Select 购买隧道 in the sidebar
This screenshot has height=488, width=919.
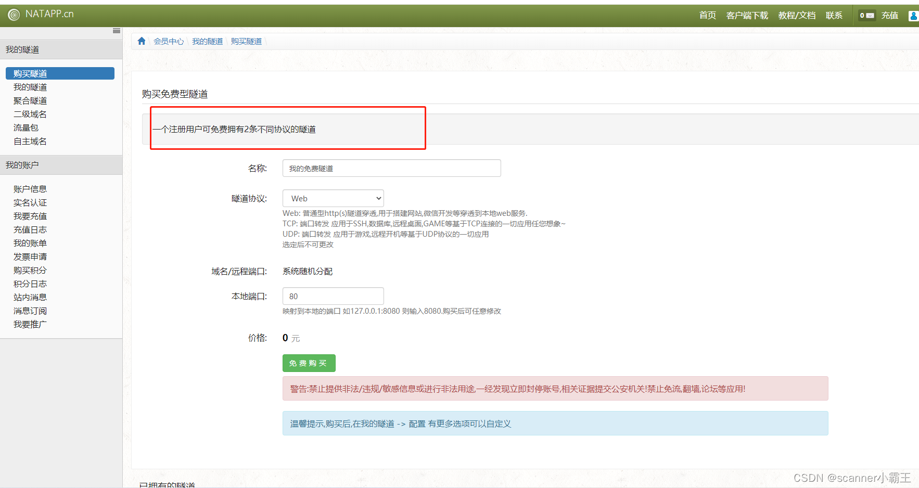(x=60, y=73)
